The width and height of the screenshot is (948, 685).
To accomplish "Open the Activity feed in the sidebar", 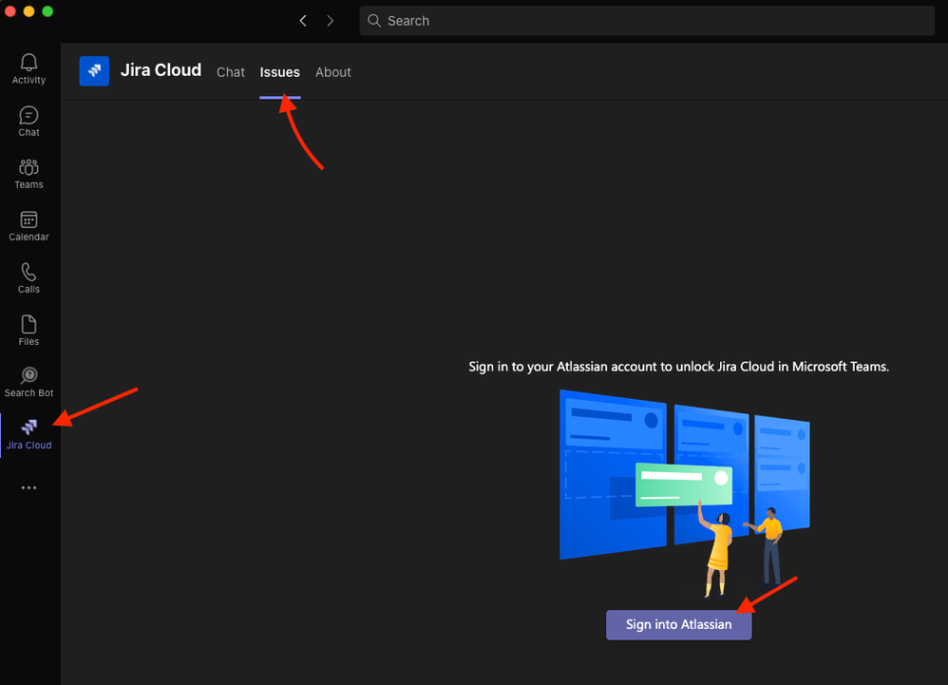I will pos(28,67).
